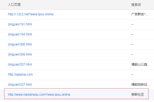Click the -- search term in 300.html row

click(x=132, y=44)
